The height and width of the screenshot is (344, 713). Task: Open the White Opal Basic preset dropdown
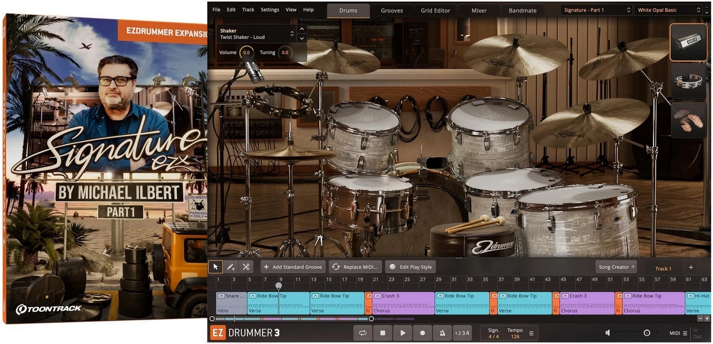669,10
